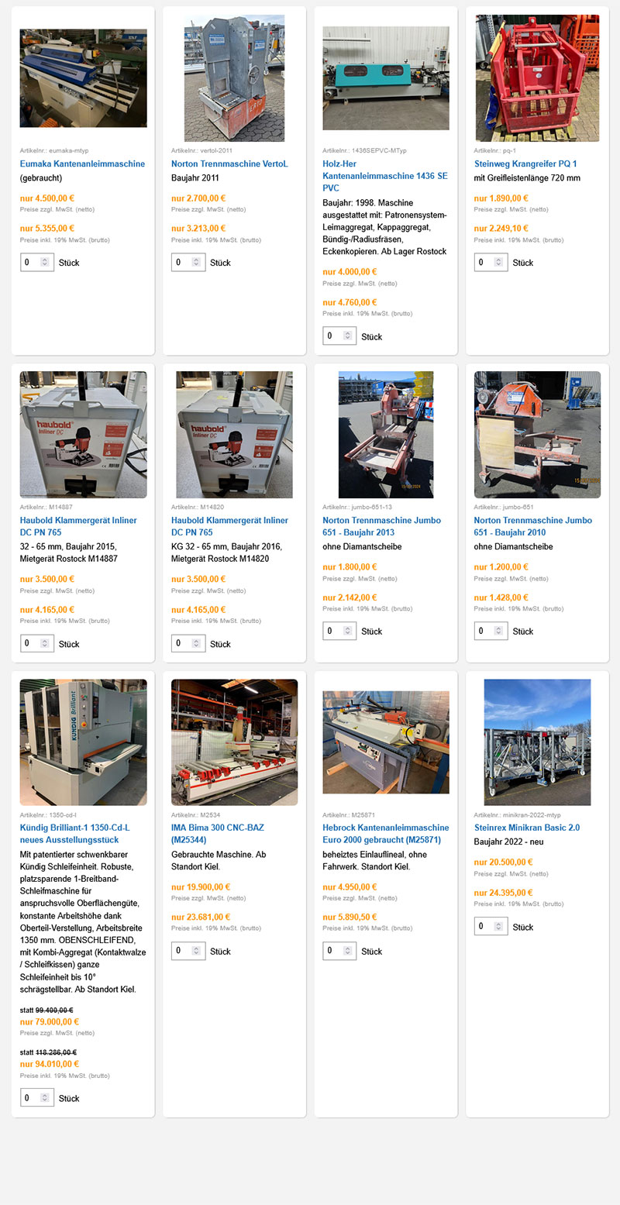Click the Norton Trennmaschine VertoL photo
620x1205 pixels.
(234, 78)
